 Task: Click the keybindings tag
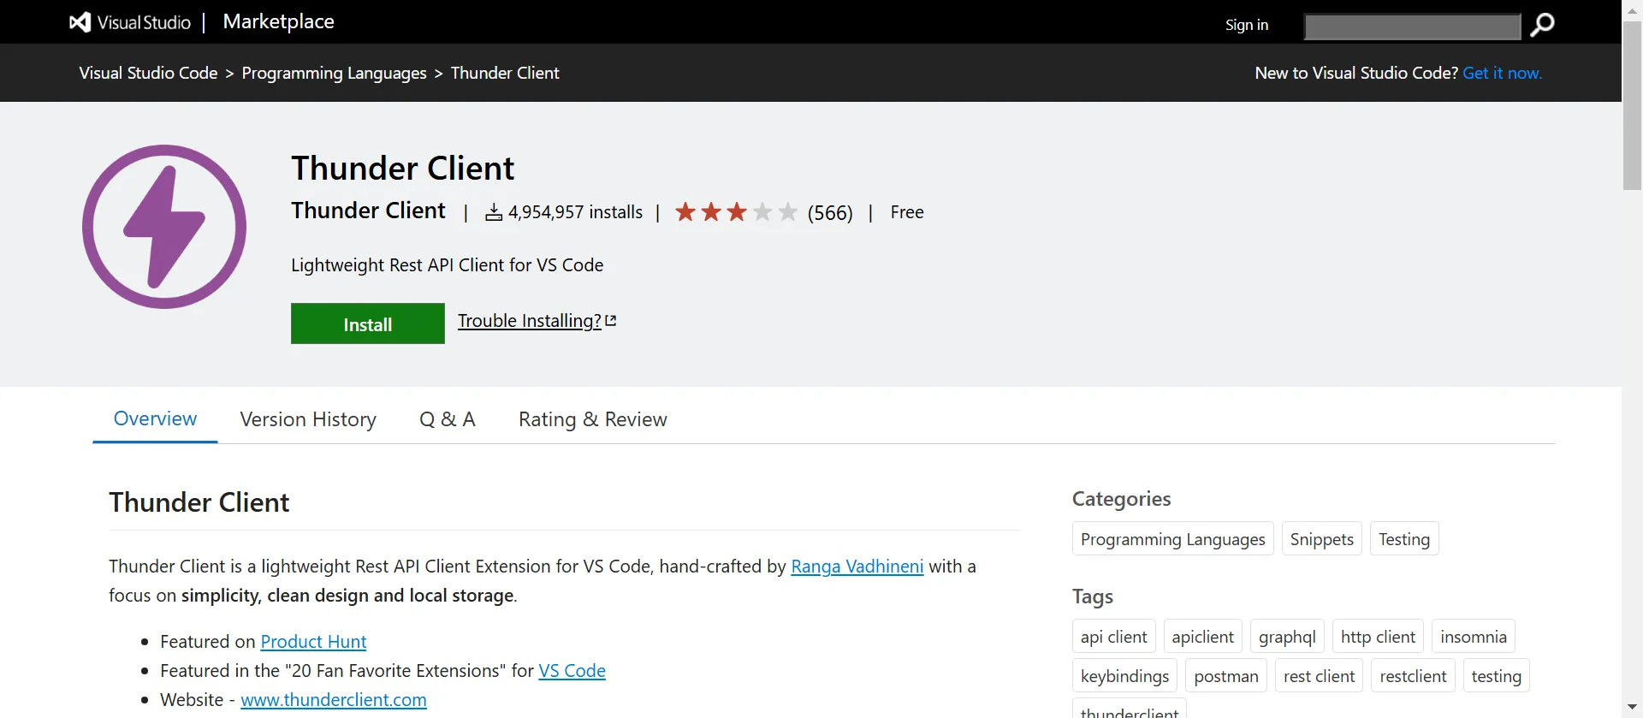[x=1124, y=676]
